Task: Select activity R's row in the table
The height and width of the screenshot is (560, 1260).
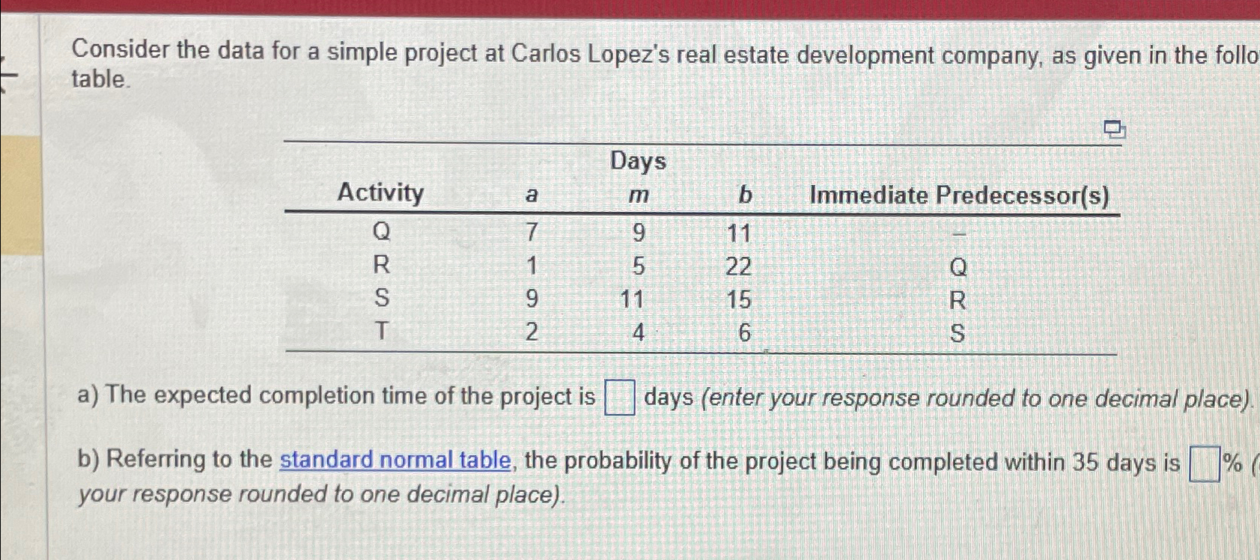Action: click(x=383, y=267)
